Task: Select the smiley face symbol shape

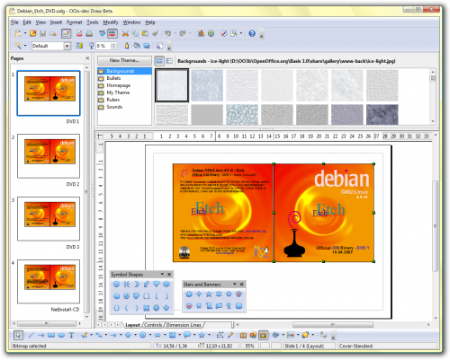Action: pyautogui.click(x=117, y=285)
